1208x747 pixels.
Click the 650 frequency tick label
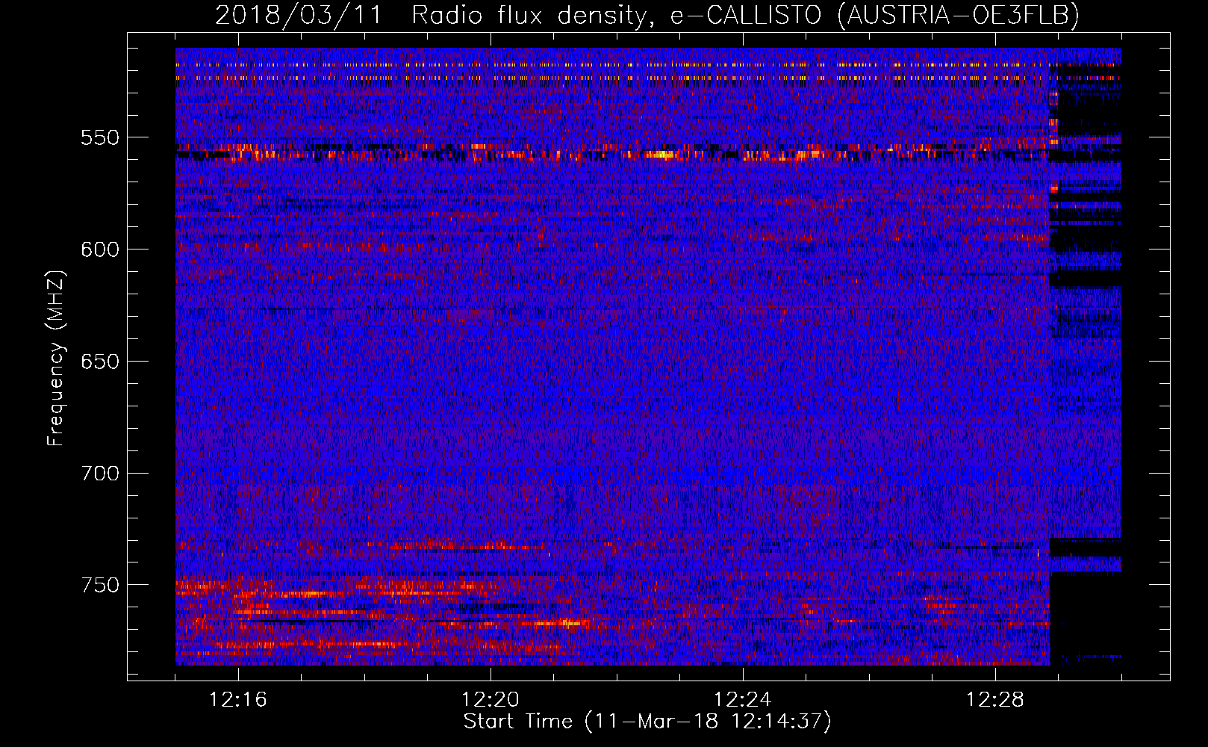tap(100, 362)
